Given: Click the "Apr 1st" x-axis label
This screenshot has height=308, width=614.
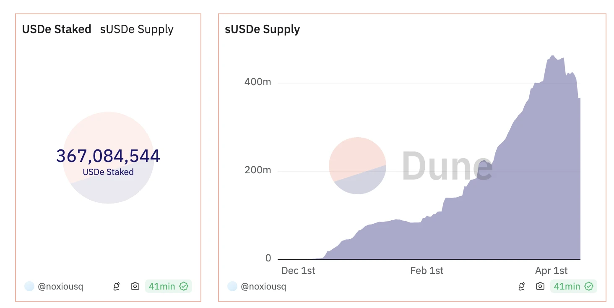Looking at the screenshot, I should point(552,271).
